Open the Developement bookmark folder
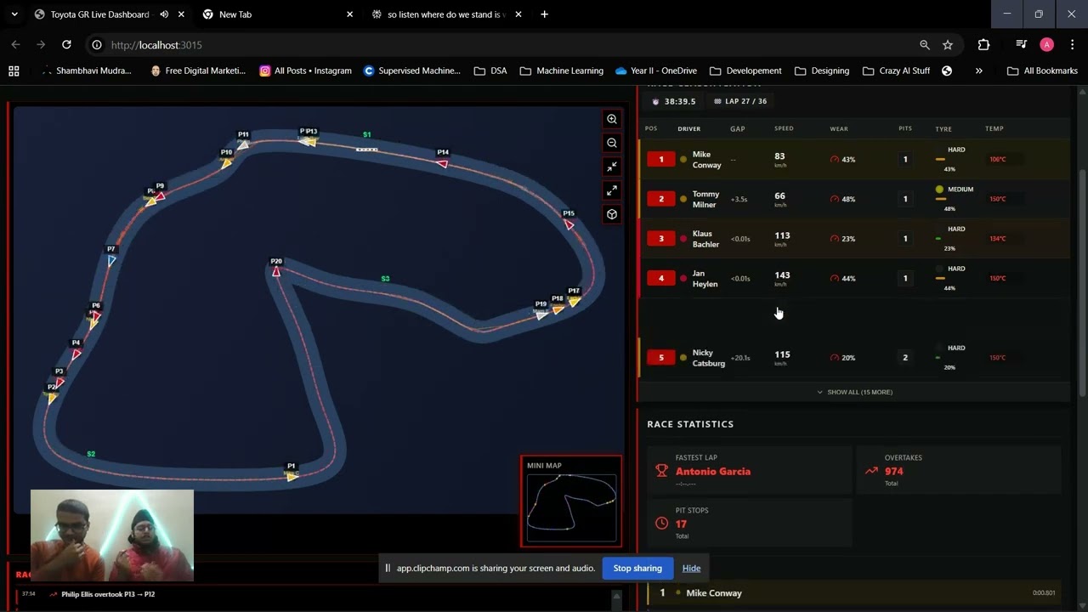1088x612 pixels. 745,71
